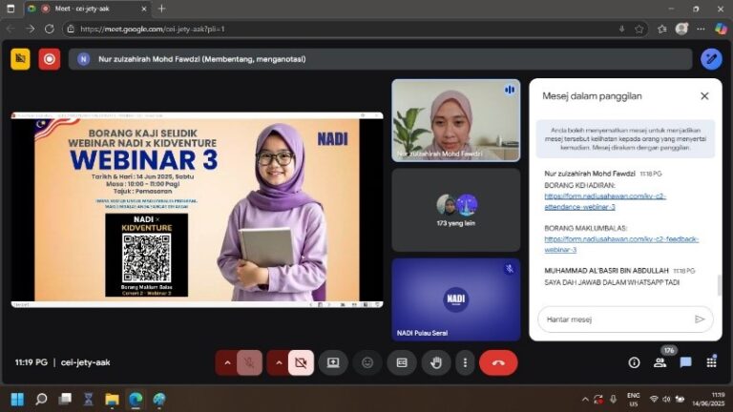Click the present screen button

[x=333, y=362]
